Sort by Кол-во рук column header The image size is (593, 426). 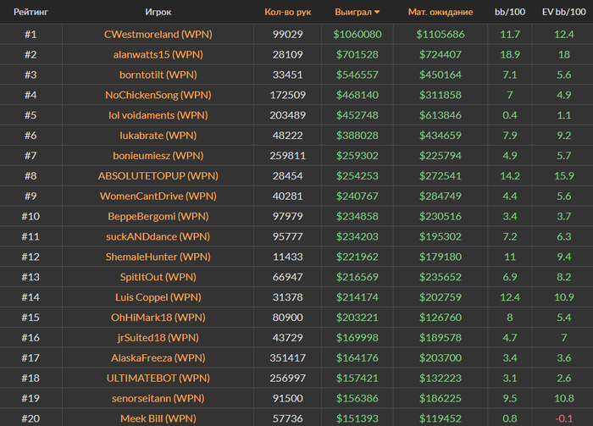click(x=287, y=12)
